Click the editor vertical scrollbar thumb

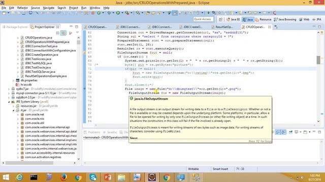coord(318,60)
